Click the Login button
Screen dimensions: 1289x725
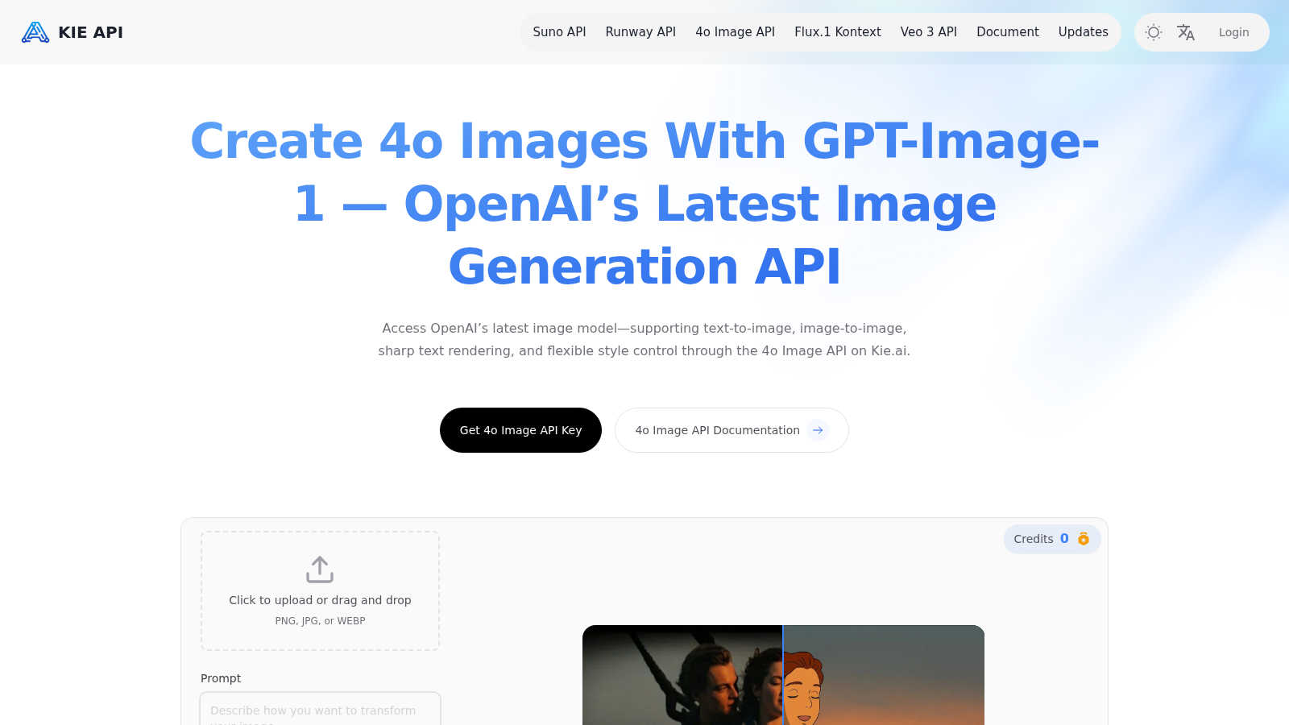point(1233,32)
